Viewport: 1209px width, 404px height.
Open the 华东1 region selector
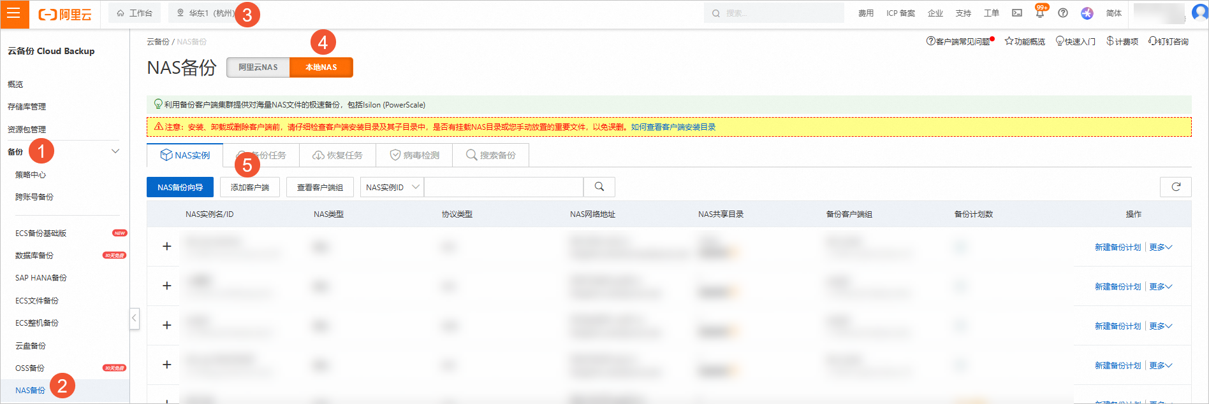click(x=205, y=13)
